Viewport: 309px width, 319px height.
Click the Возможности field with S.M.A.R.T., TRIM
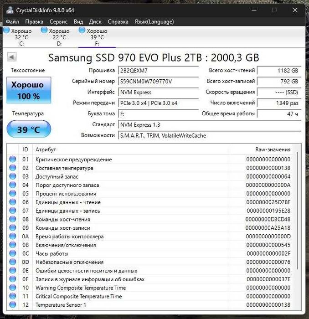click(210, 135)
